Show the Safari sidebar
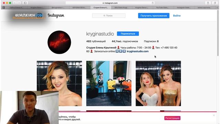Screen dimensions: 220x124 pos(25,3)
